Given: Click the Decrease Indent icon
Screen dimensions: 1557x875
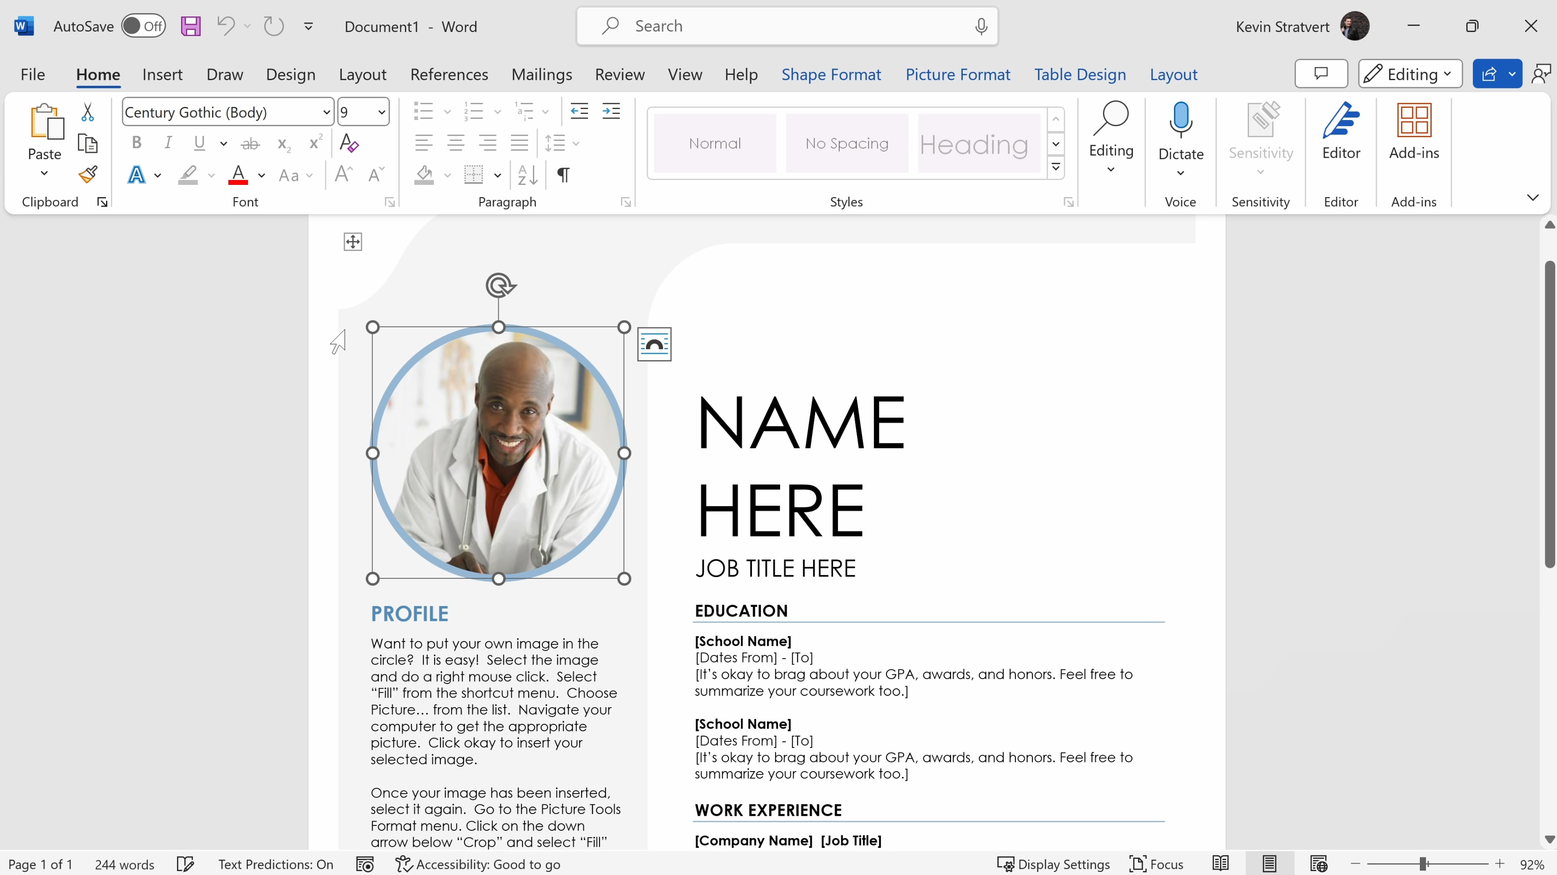Looking at the screenshot, I should pyautogui.click(x=579, y=111).
